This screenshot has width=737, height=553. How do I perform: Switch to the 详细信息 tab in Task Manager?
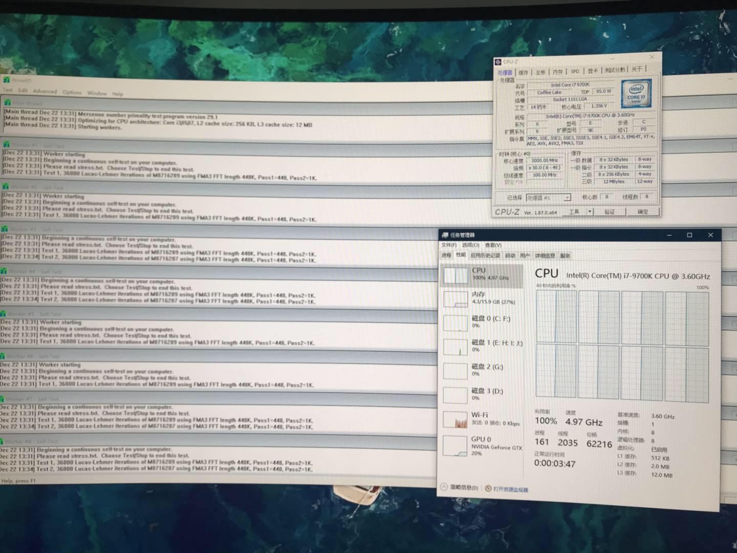545,256
